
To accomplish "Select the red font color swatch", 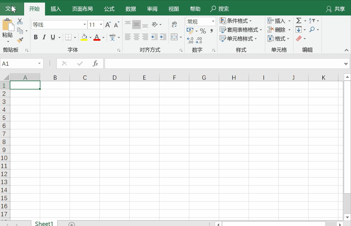I will click(97, 37).
